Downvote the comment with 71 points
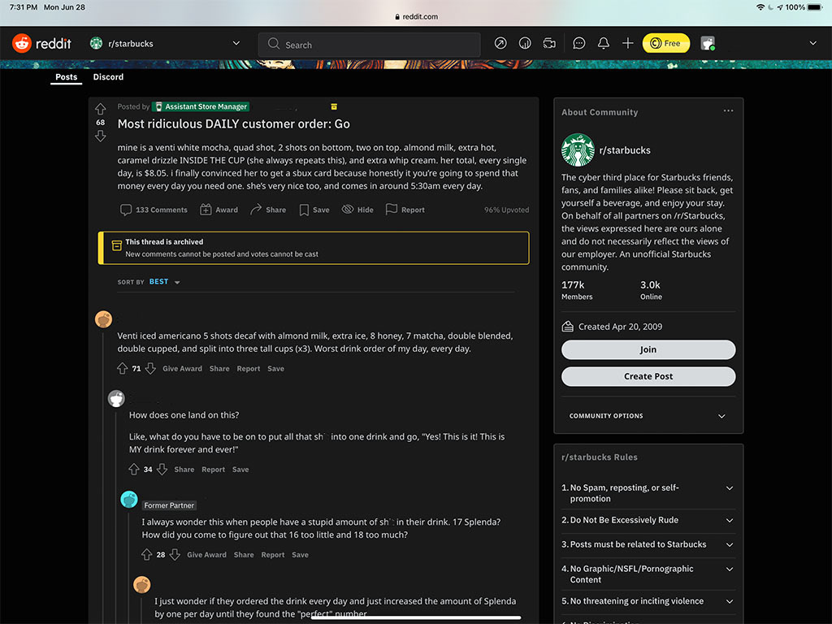This screenshot has height=624, width=832. (150, 368)
